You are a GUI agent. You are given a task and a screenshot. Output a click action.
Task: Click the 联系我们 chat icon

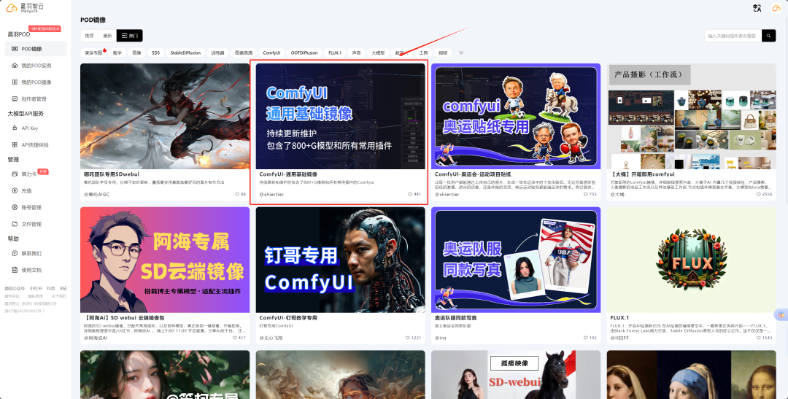click(15, 253)
